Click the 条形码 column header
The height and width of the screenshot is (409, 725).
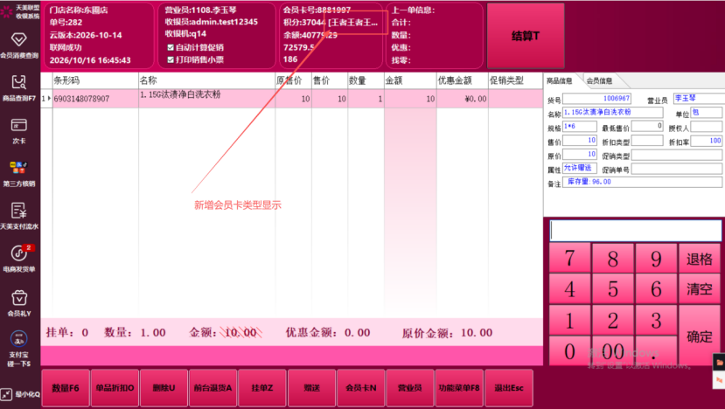[x=95, y=80]
